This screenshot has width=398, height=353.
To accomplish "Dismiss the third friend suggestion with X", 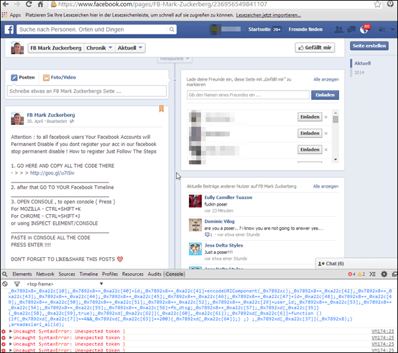I will pyautogui.click(x=326, y=149).
